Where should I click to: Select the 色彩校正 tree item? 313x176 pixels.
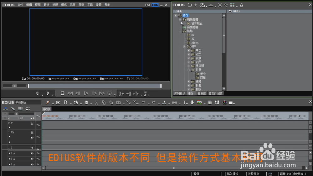197,23
